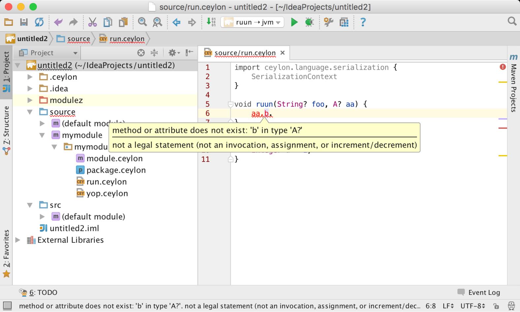Toggle tool window bars corner icon

pos(7,306)
